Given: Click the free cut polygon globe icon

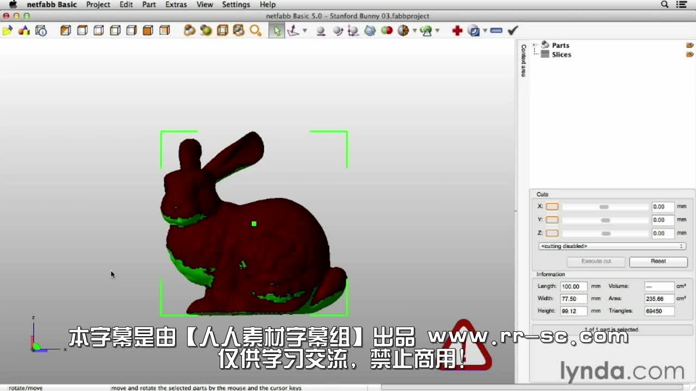Looking at the screenshot, I should (x=370, y=31).
